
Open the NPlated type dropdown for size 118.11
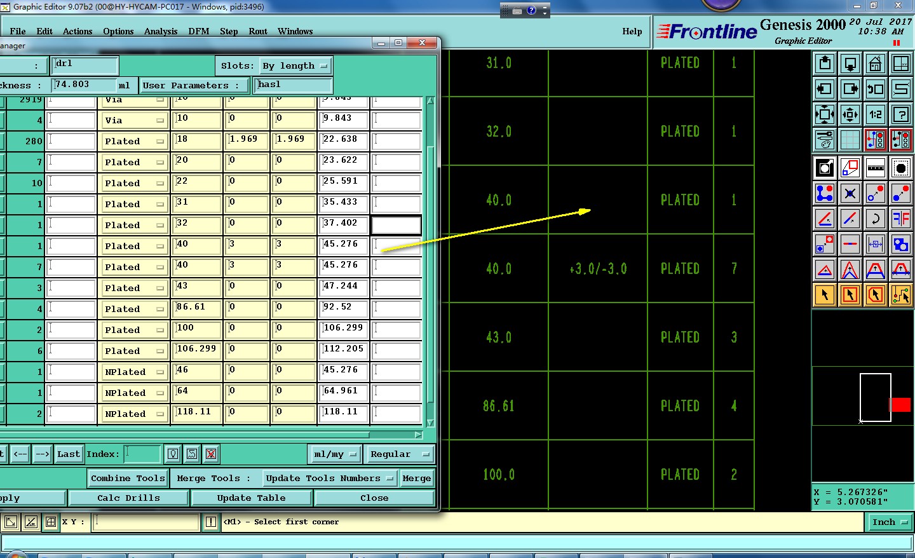(133, 414)
